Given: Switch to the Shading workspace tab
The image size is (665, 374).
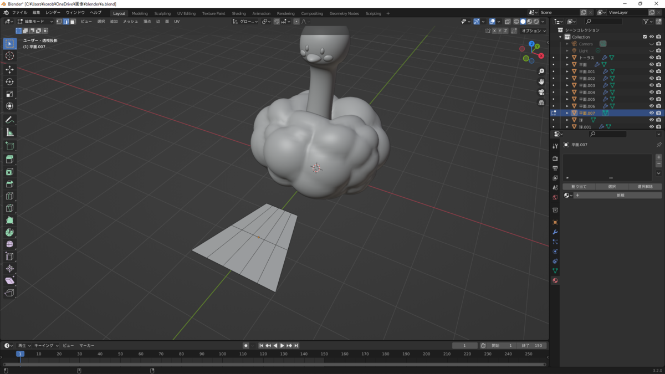Looking at the screenshot, I should pyautogui.click(x=239, y=13).
